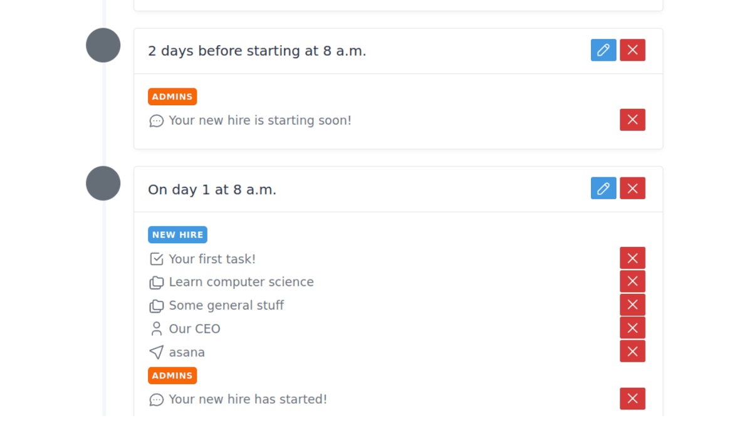Image resolution: width=752 pixels, height=423 pixels.
Task: Delete the '2 days before starting' block
Action: [x=632, y=50]
